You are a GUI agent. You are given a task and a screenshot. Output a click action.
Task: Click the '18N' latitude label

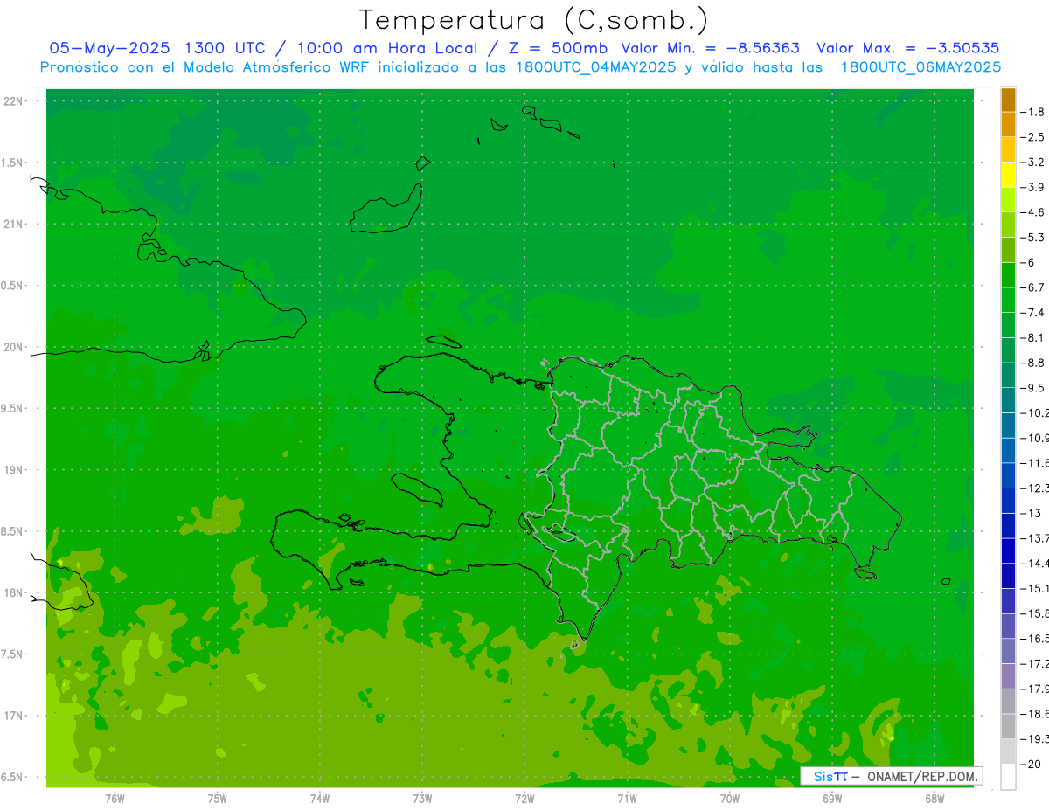point(14,592)
